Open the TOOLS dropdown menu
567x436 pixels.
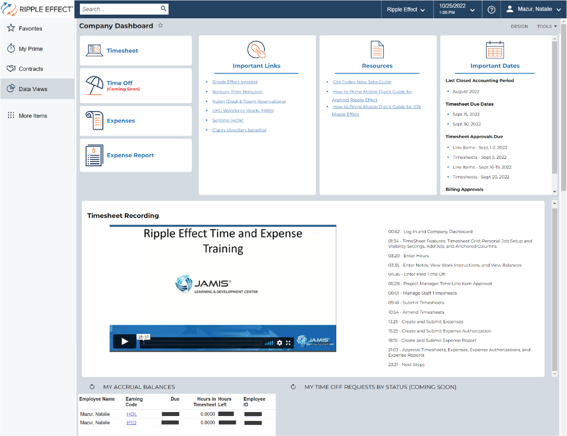coord(547,26)
